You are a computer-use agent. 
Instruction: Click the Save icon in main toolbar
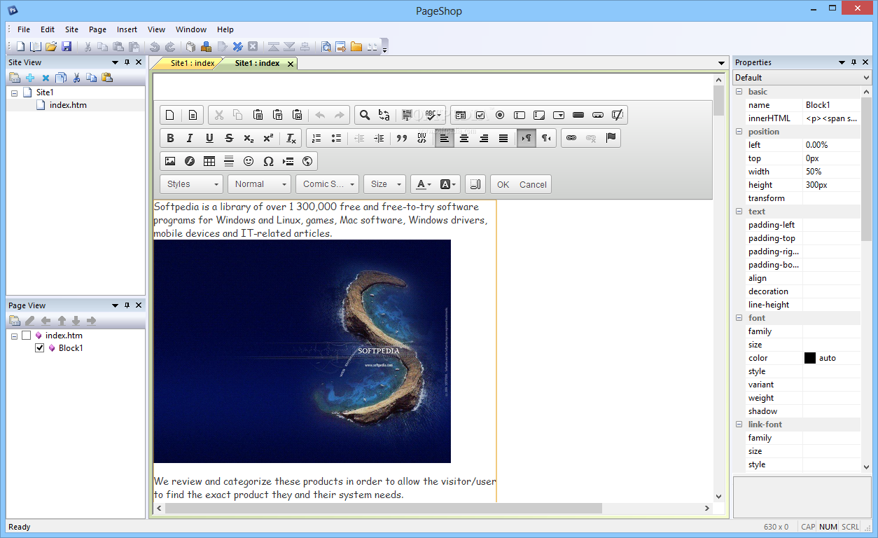click(67, 47)
